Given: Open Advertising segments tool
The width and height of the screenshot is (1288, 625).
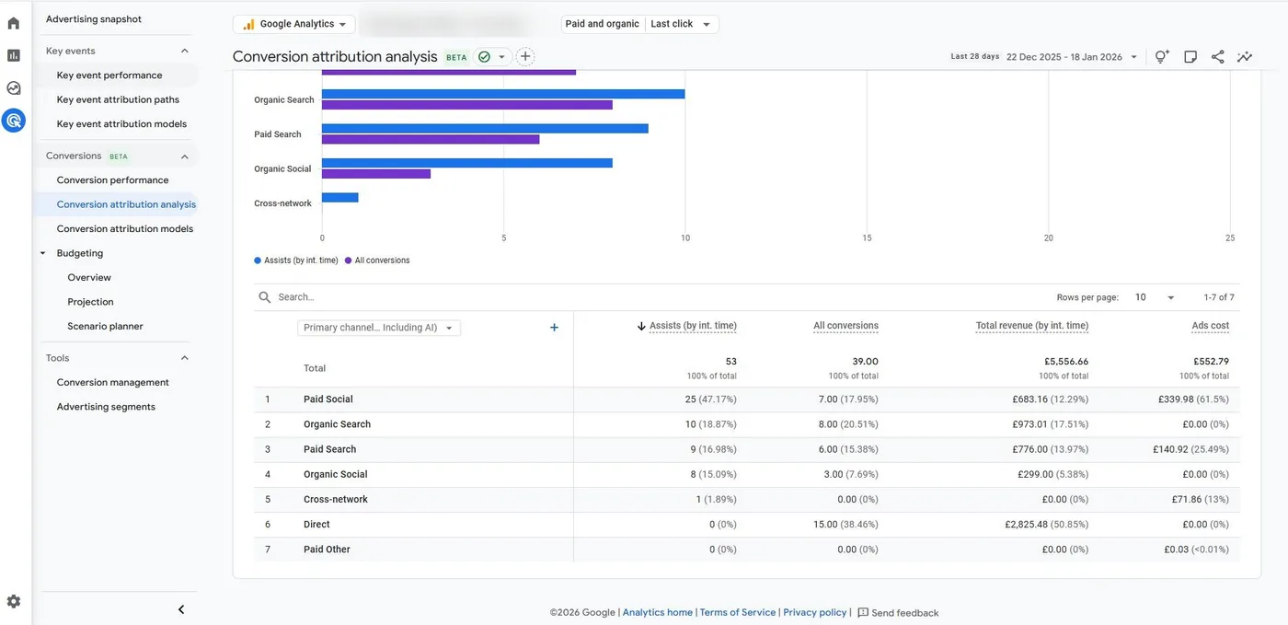Looking at the screenshot, I should tap(106, 407).
